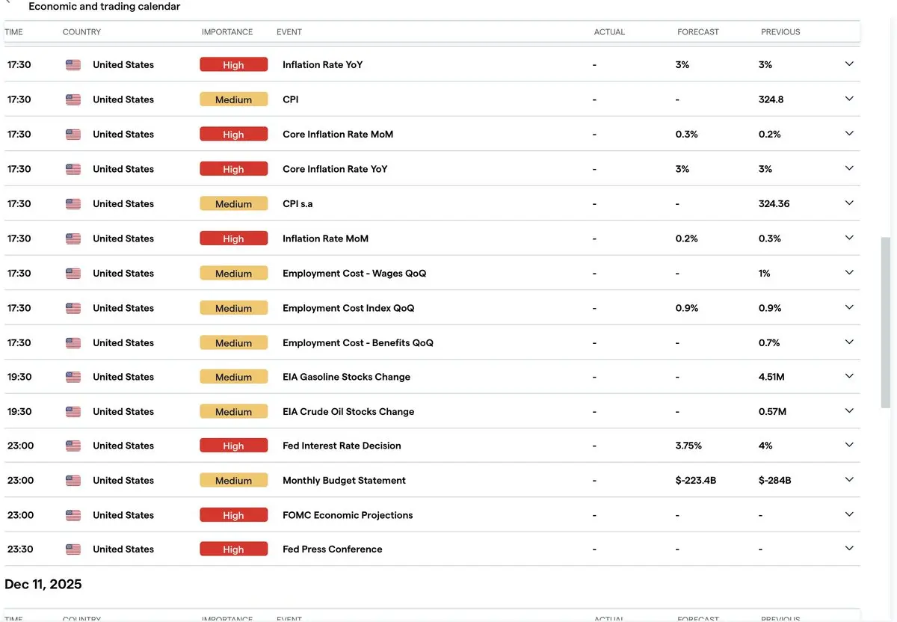Screen dimensions: 897x622
Task: Click the back arrow beside Economic and trading calendar
Action: (8, 2)
